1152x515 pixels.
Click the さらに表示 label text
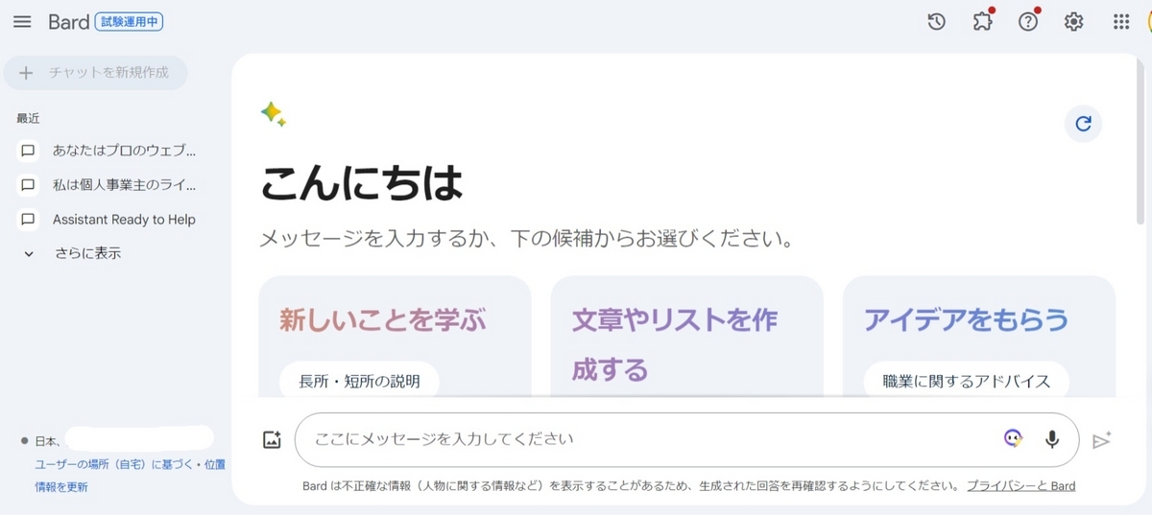[x=87, y=254]
